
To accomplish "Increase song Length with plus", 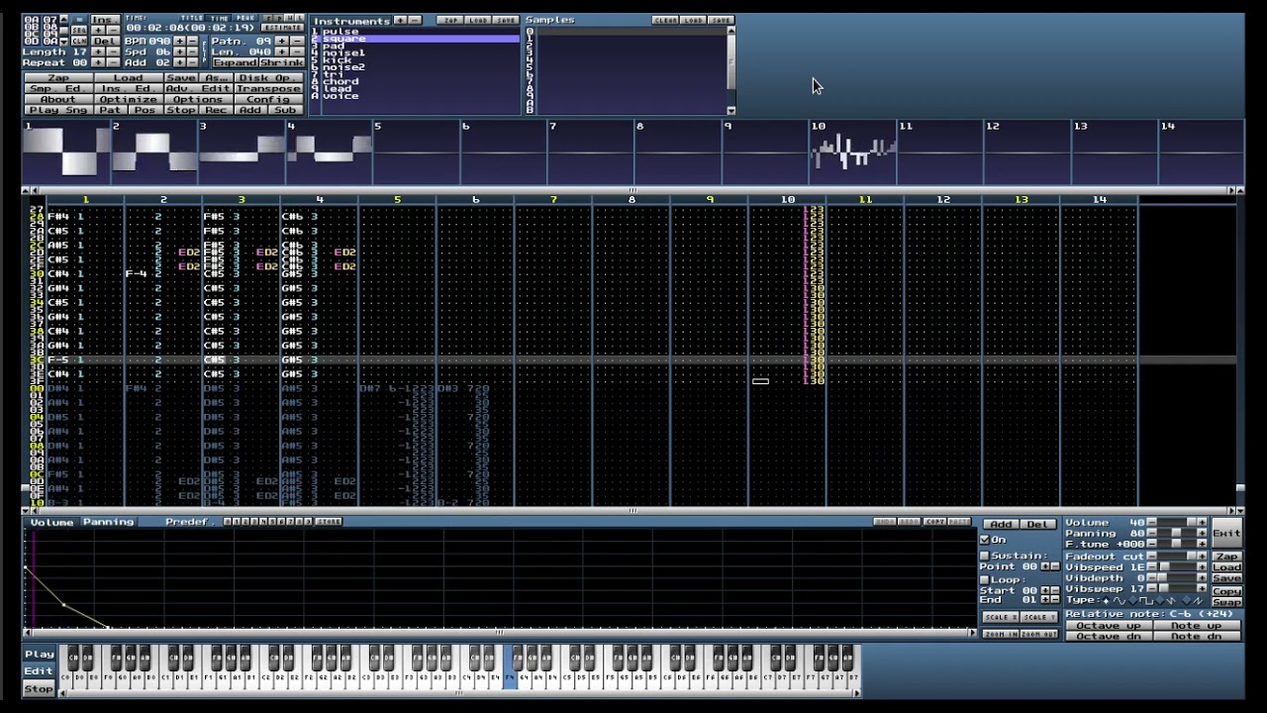I will pyautogui.click(x=98, y=51).
